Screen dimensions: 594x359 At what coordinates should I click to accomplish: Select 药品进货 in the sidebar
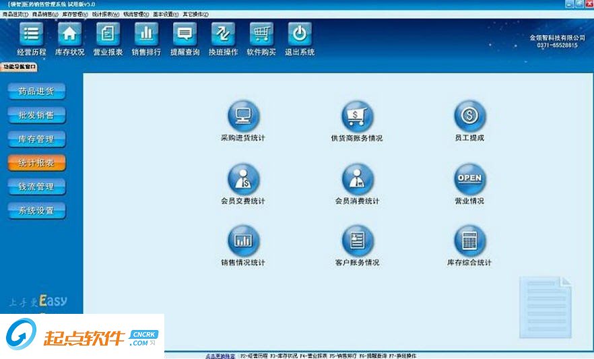pos(36,91)
